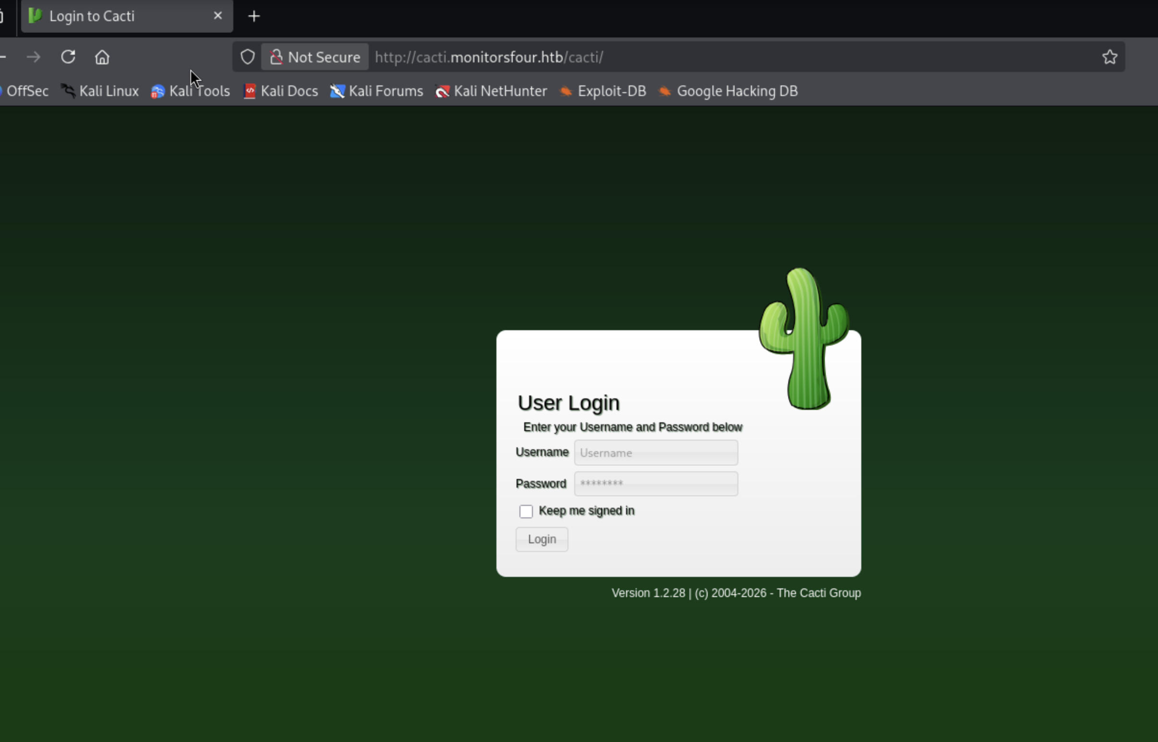Screen dimensions: 1158x742
Task: Click the Version 1.2.28 footer text
Action: tap(736, 593)
